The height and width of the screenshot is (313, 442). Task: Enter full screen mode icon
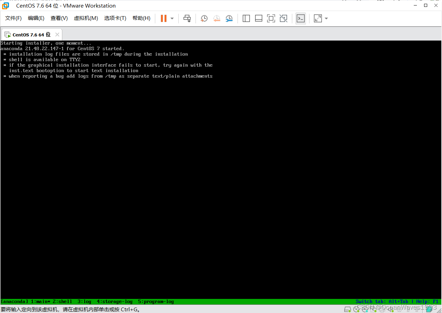[271, 18]
